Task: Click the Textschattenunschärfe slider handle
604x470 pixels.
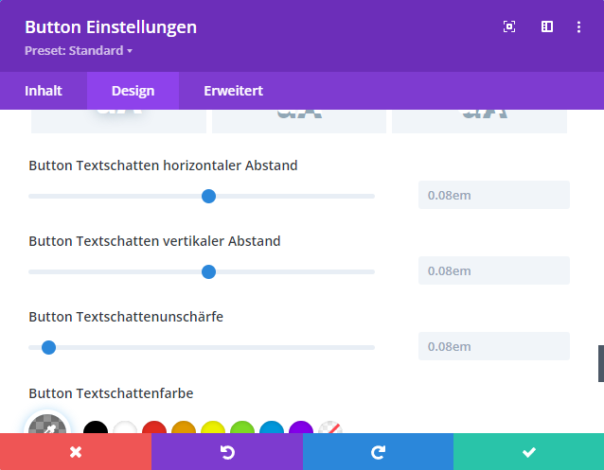Action: click(x=49, y=347)
